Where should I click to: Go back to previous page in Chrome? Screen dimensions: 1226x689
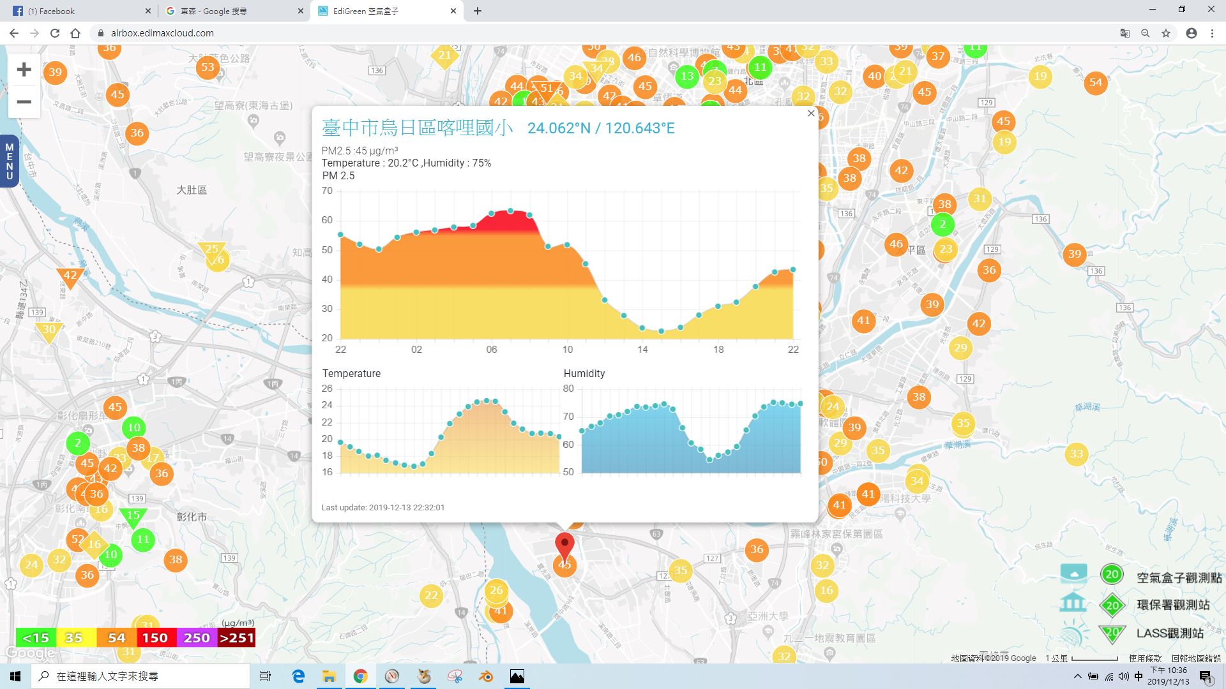(14, 33)
